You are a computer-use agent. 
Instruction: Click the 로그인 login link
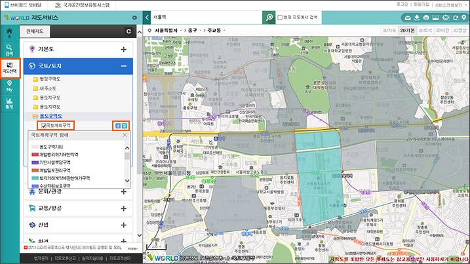(x=402, y=4)
